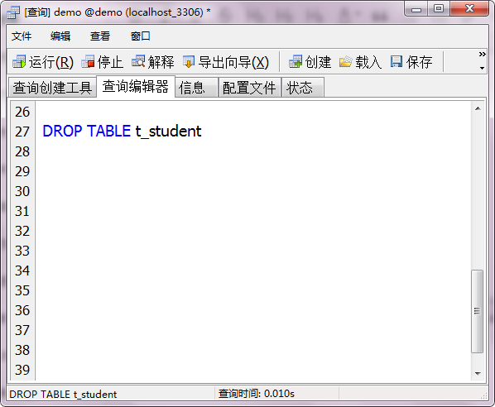Open the 编辑 (Edit) menu
Screen dimensions: 495x407
(60, 36)
